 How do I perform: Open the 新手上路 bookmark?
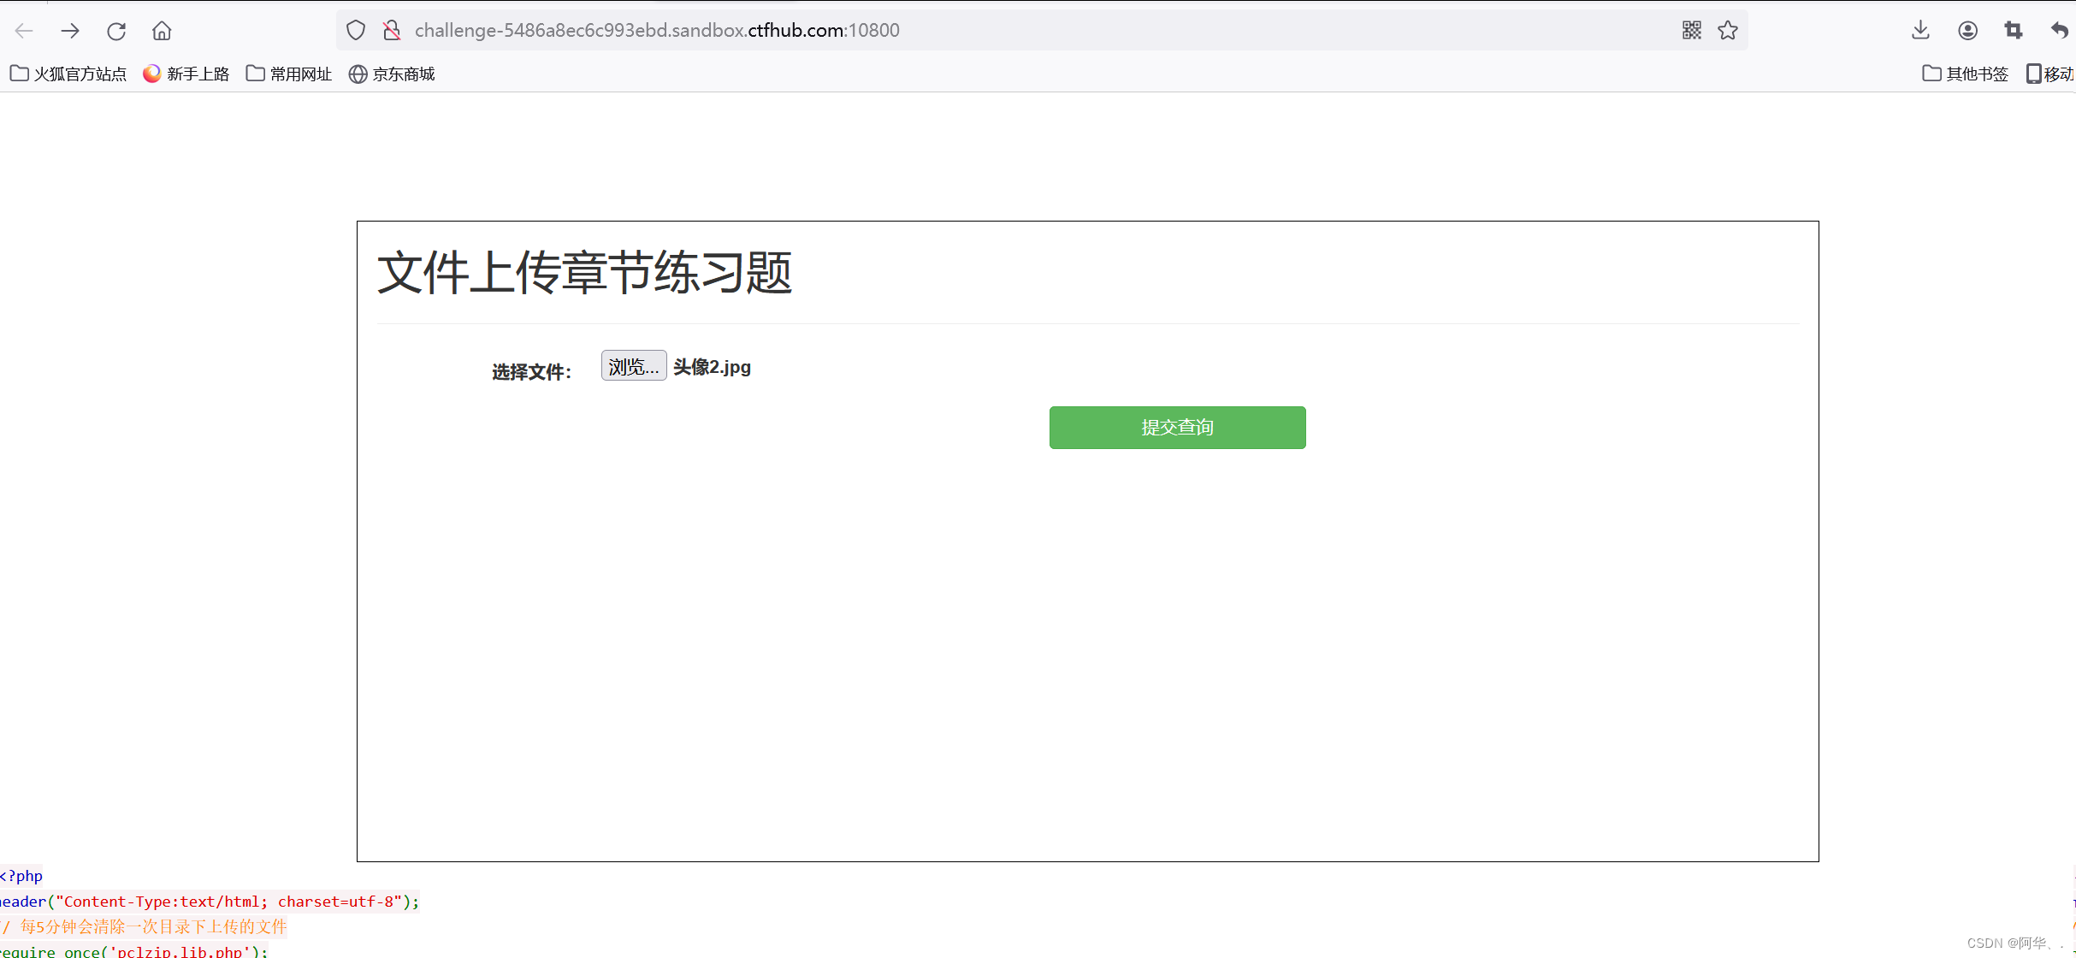186,74
